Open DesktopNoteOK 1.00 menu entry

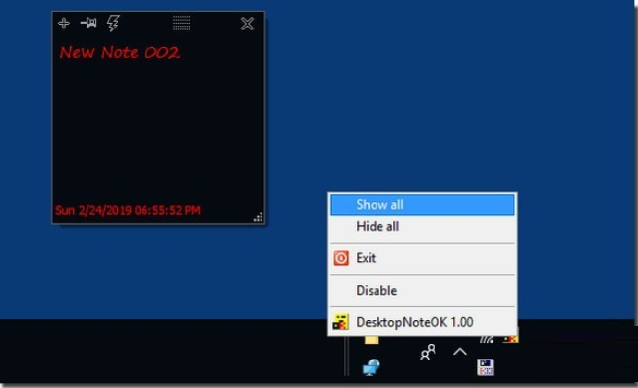point(423,322)
